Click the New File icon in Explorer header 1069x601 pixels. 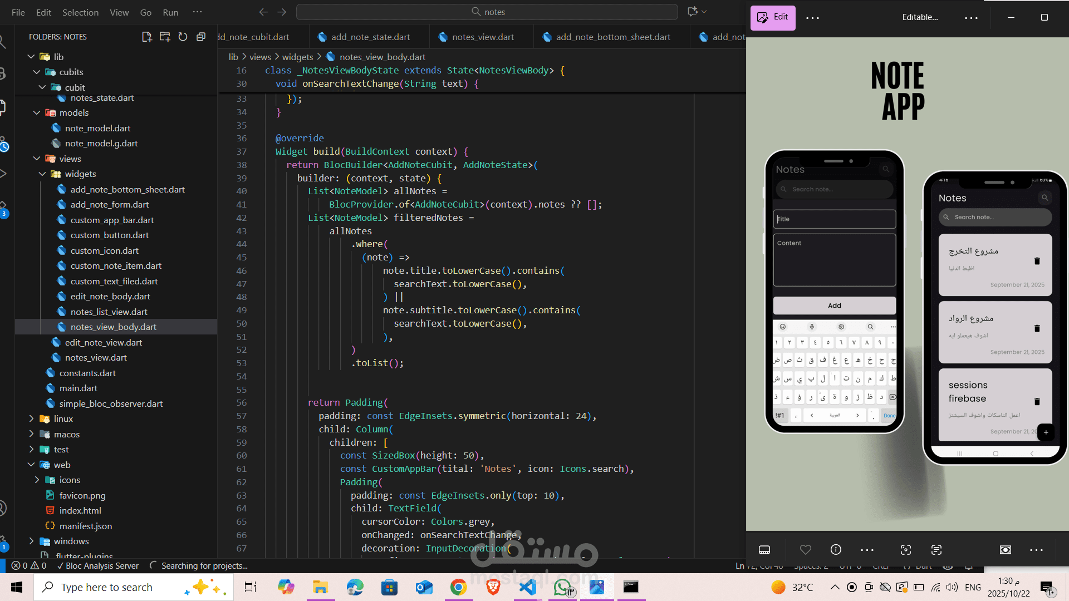coord(146,37)
